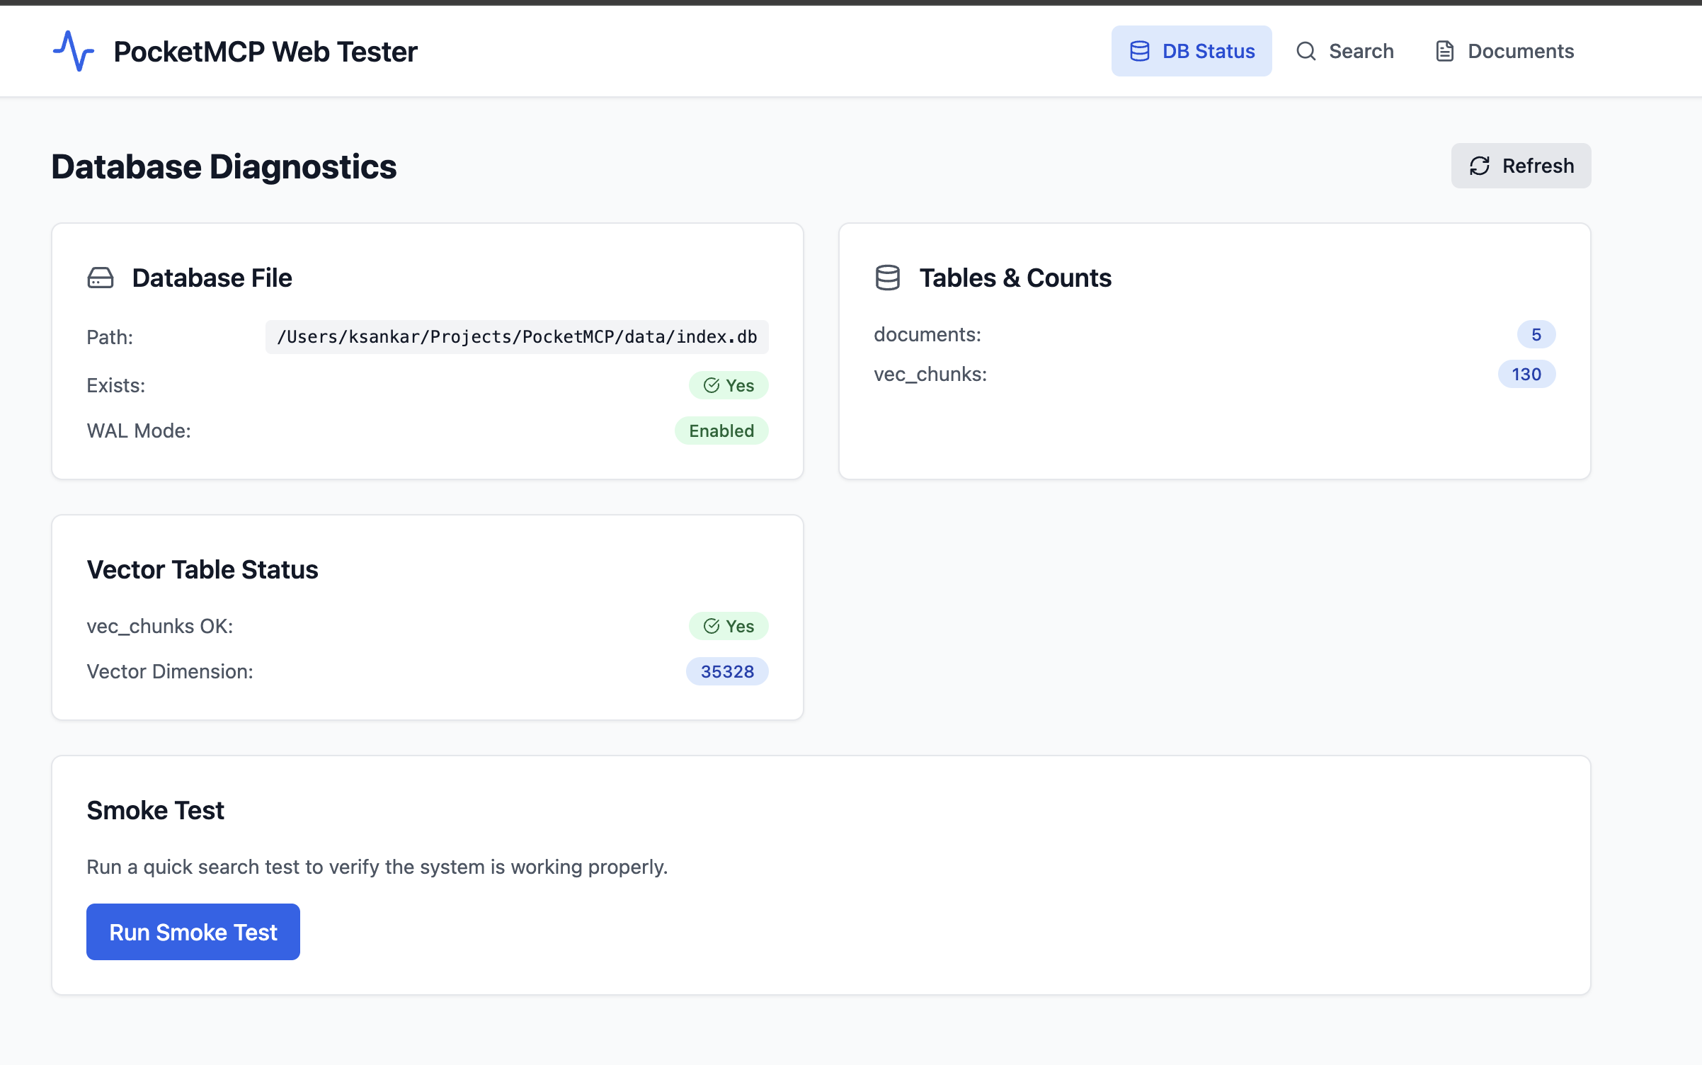
Task: Toggle the WAL Mode Enabled badge
Action: coord(721,430)
